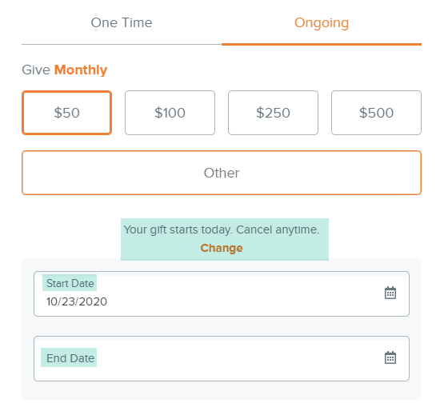
Task: Select the $250 monthly amount
Action: click(273, 113)
